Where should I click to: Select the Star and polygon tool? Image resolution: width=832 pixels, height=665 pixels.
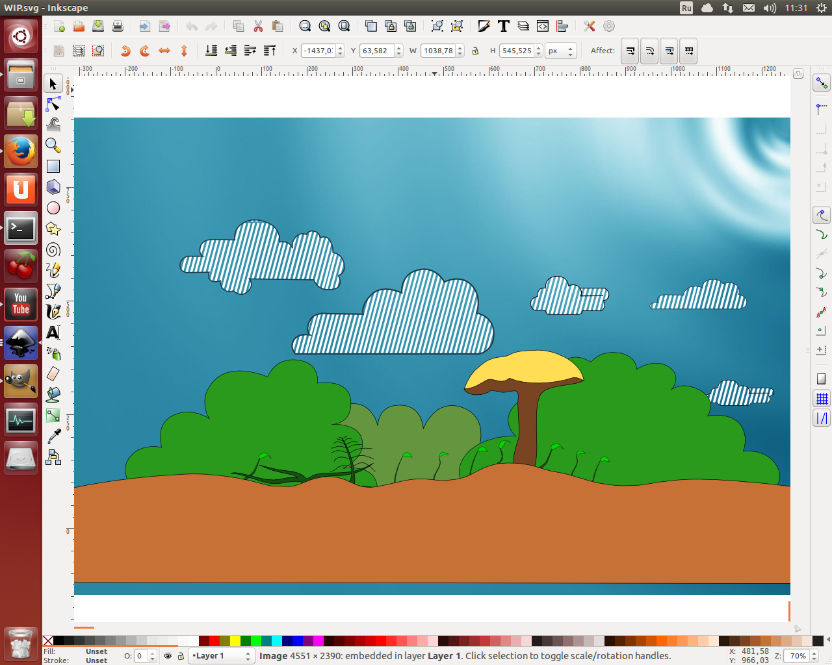coord(53,229)
